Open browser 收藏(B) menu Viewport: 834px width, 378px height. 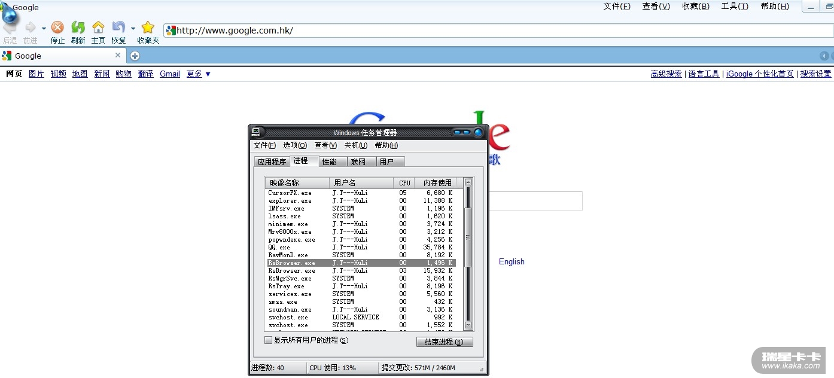pyautogui.click(x=695, y=7)
